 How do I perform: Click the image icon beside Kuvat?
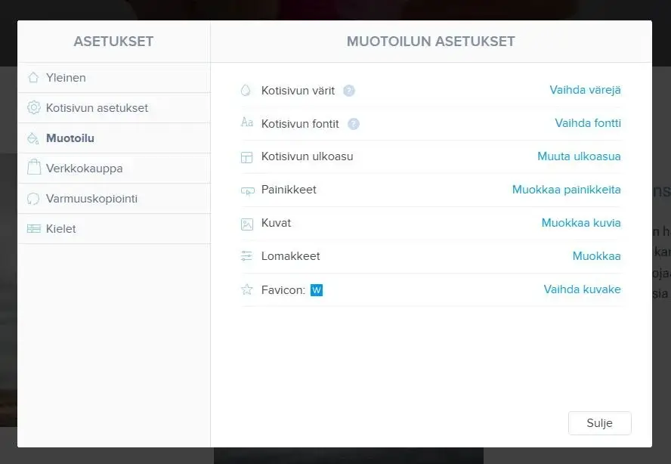coord(246,224)
